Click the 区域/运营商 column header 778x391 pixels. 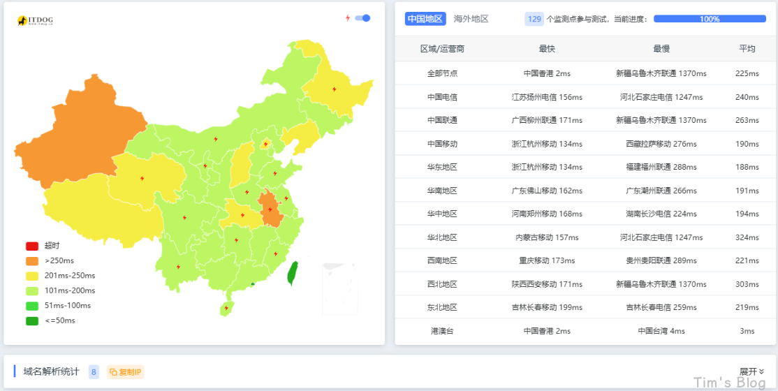pyautogui.click(x=443, y=49)
